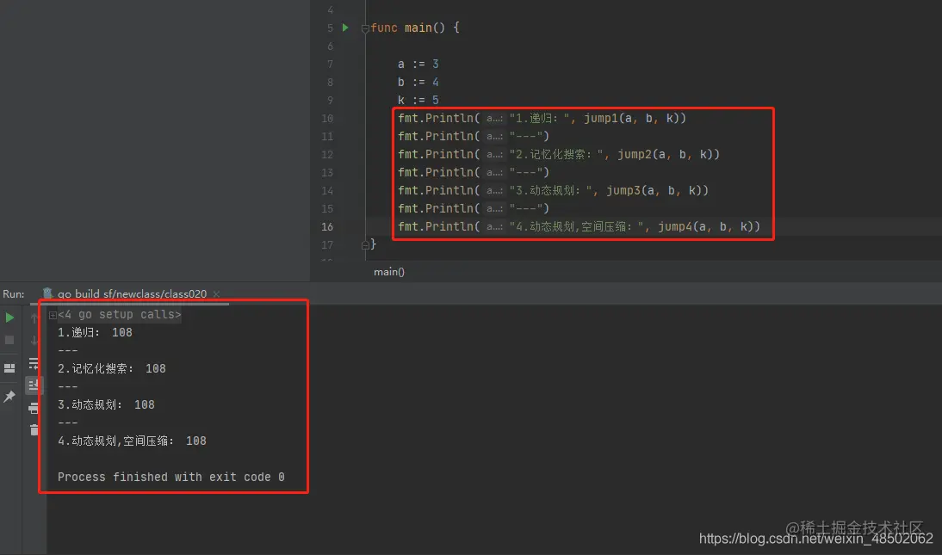
Task: Click the Pin Tab pushpin icon
Action: pyautogui.click(x=9, y=397)
